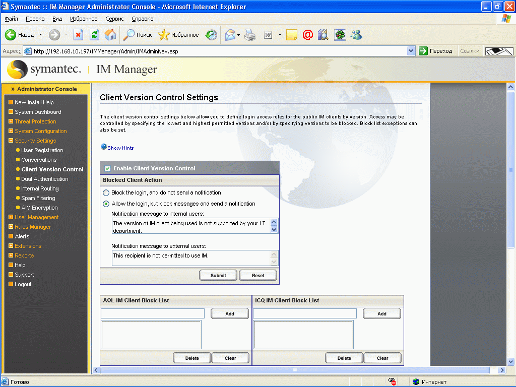The height and width of the screenshot is (387, 516).
Task: Open the Избранное menu
Action: (84, 19)
